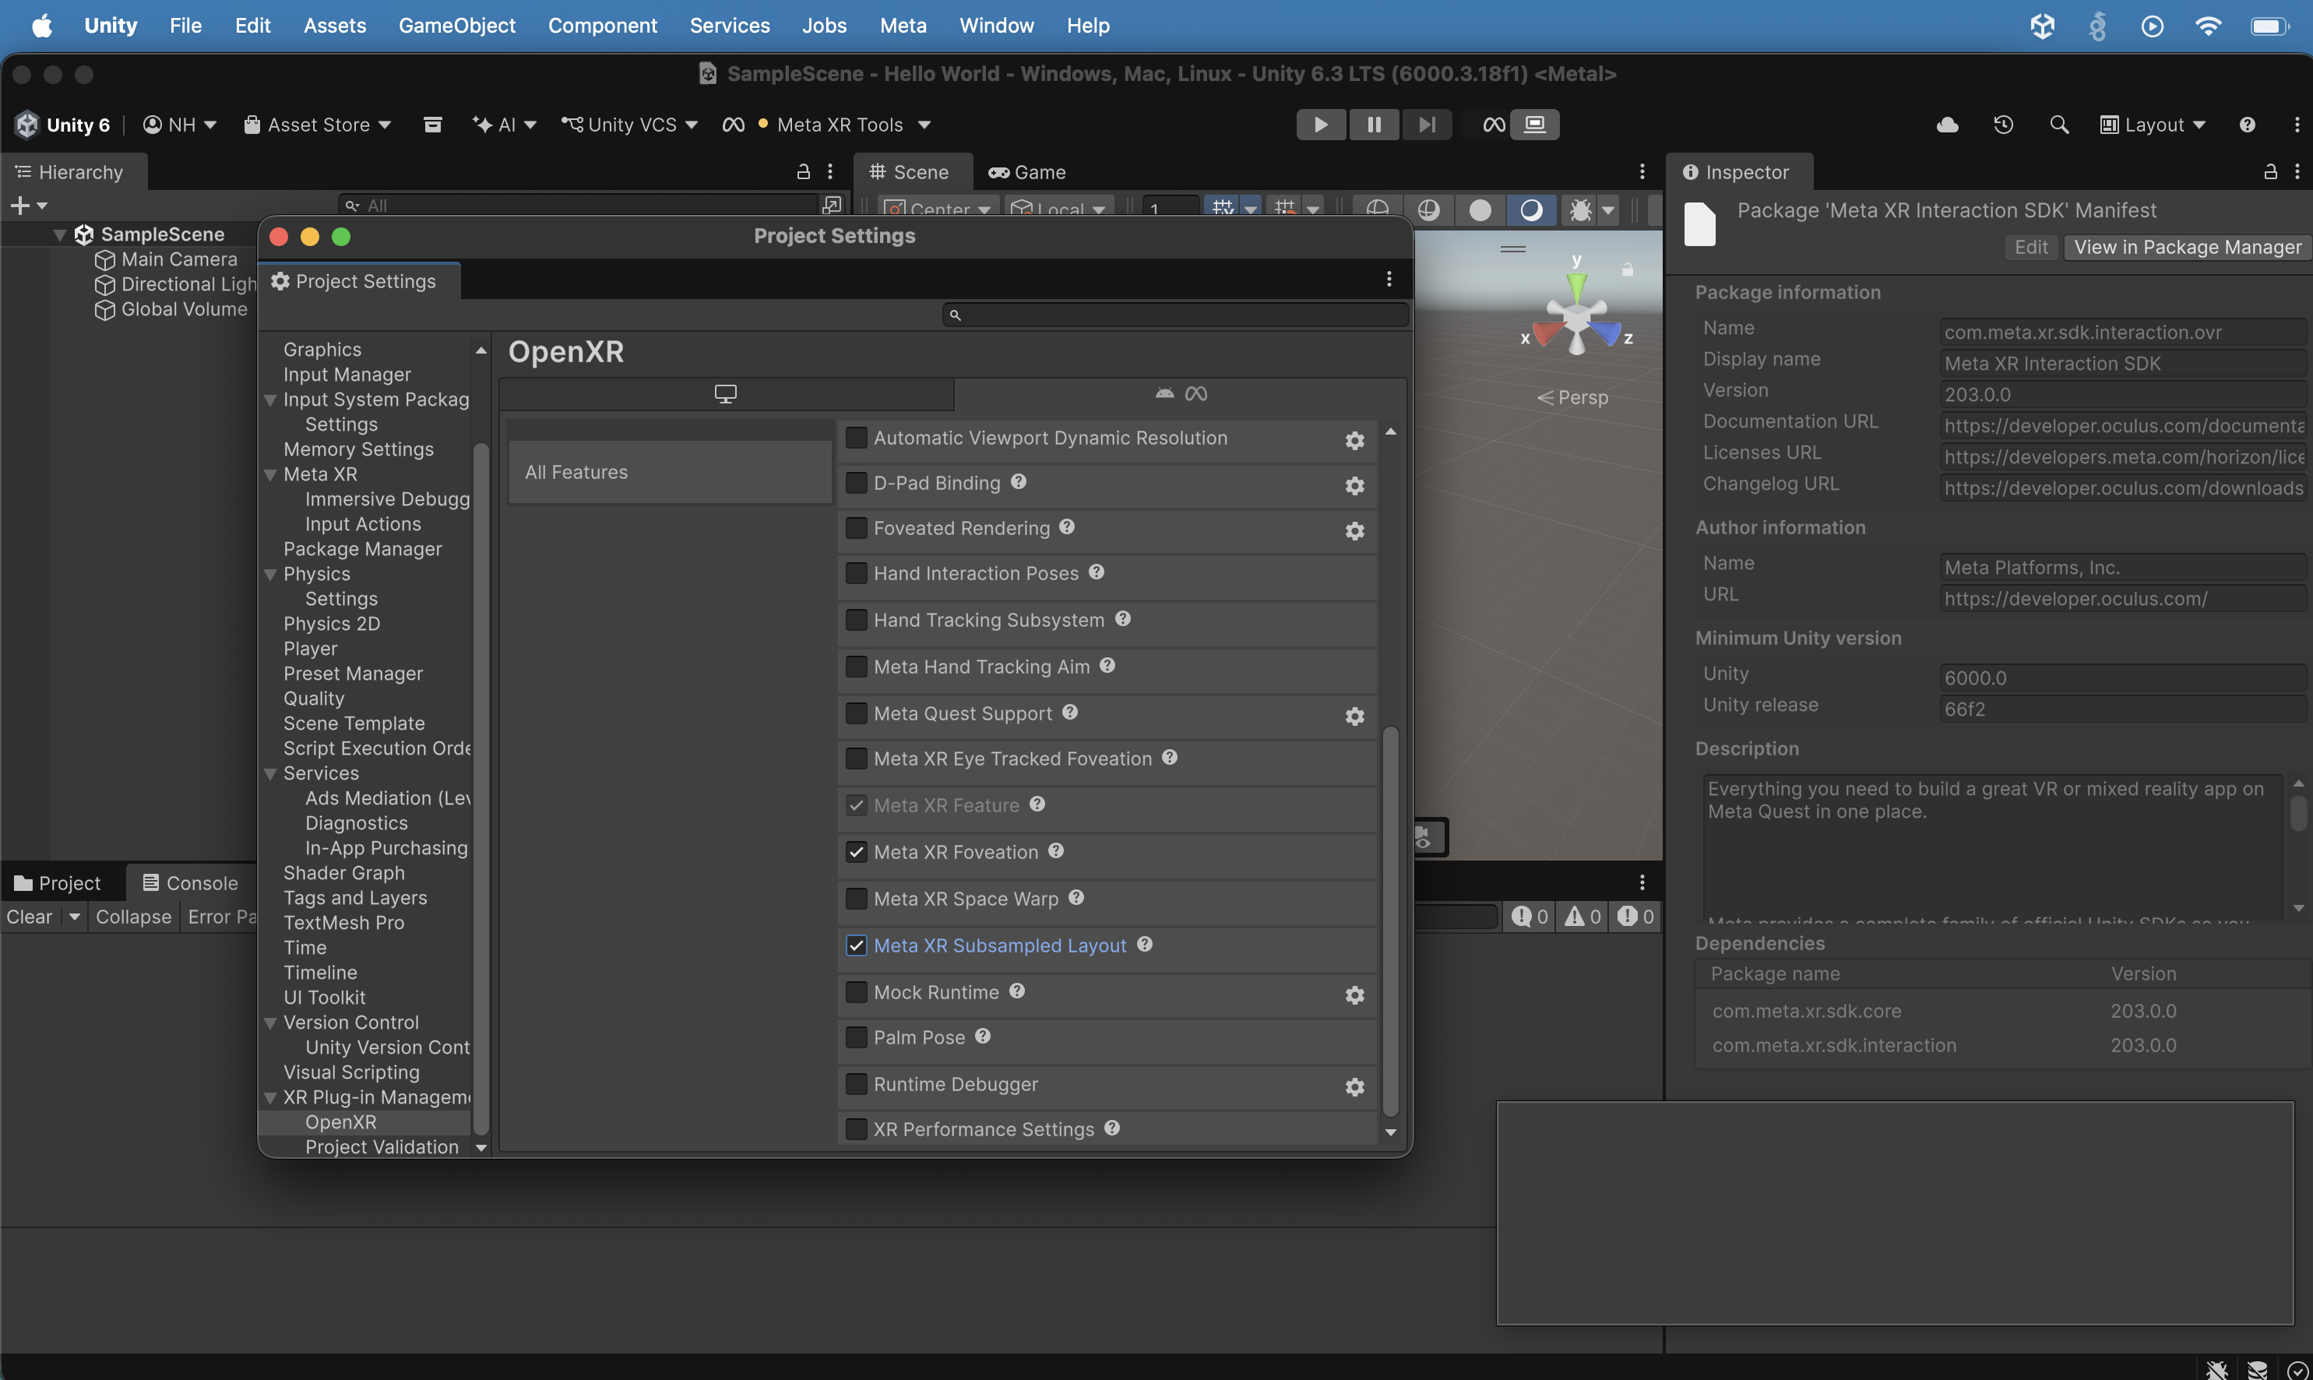Select Project Validation in settings list
2313x1380 pixels.
(381, 1146)
